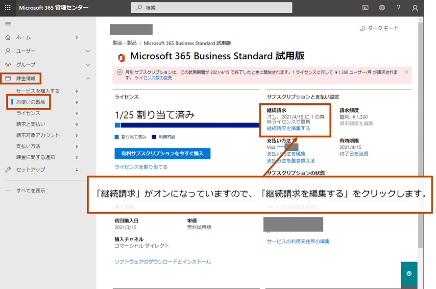Collapse the 課金情報 navigation section
This screenshot has width=436, height=289.
(88, 78)
